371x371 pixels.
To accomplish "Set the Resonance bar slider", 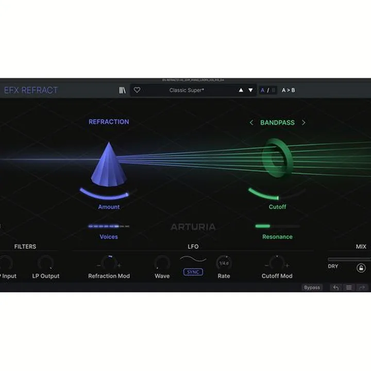I will point(277,226).
